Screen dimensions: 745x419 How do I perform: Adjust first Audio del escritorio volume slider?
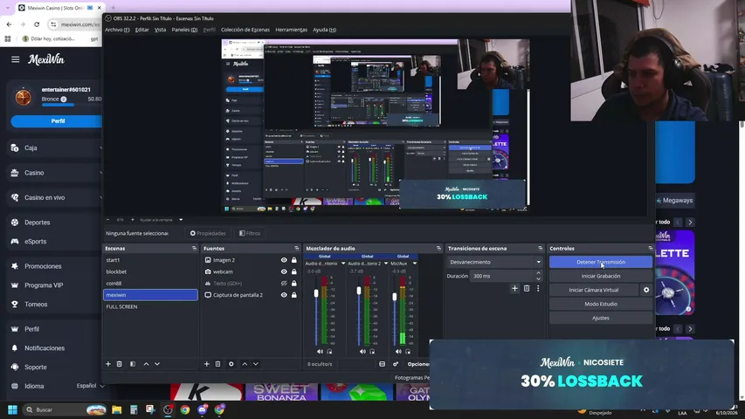(316, 293)
